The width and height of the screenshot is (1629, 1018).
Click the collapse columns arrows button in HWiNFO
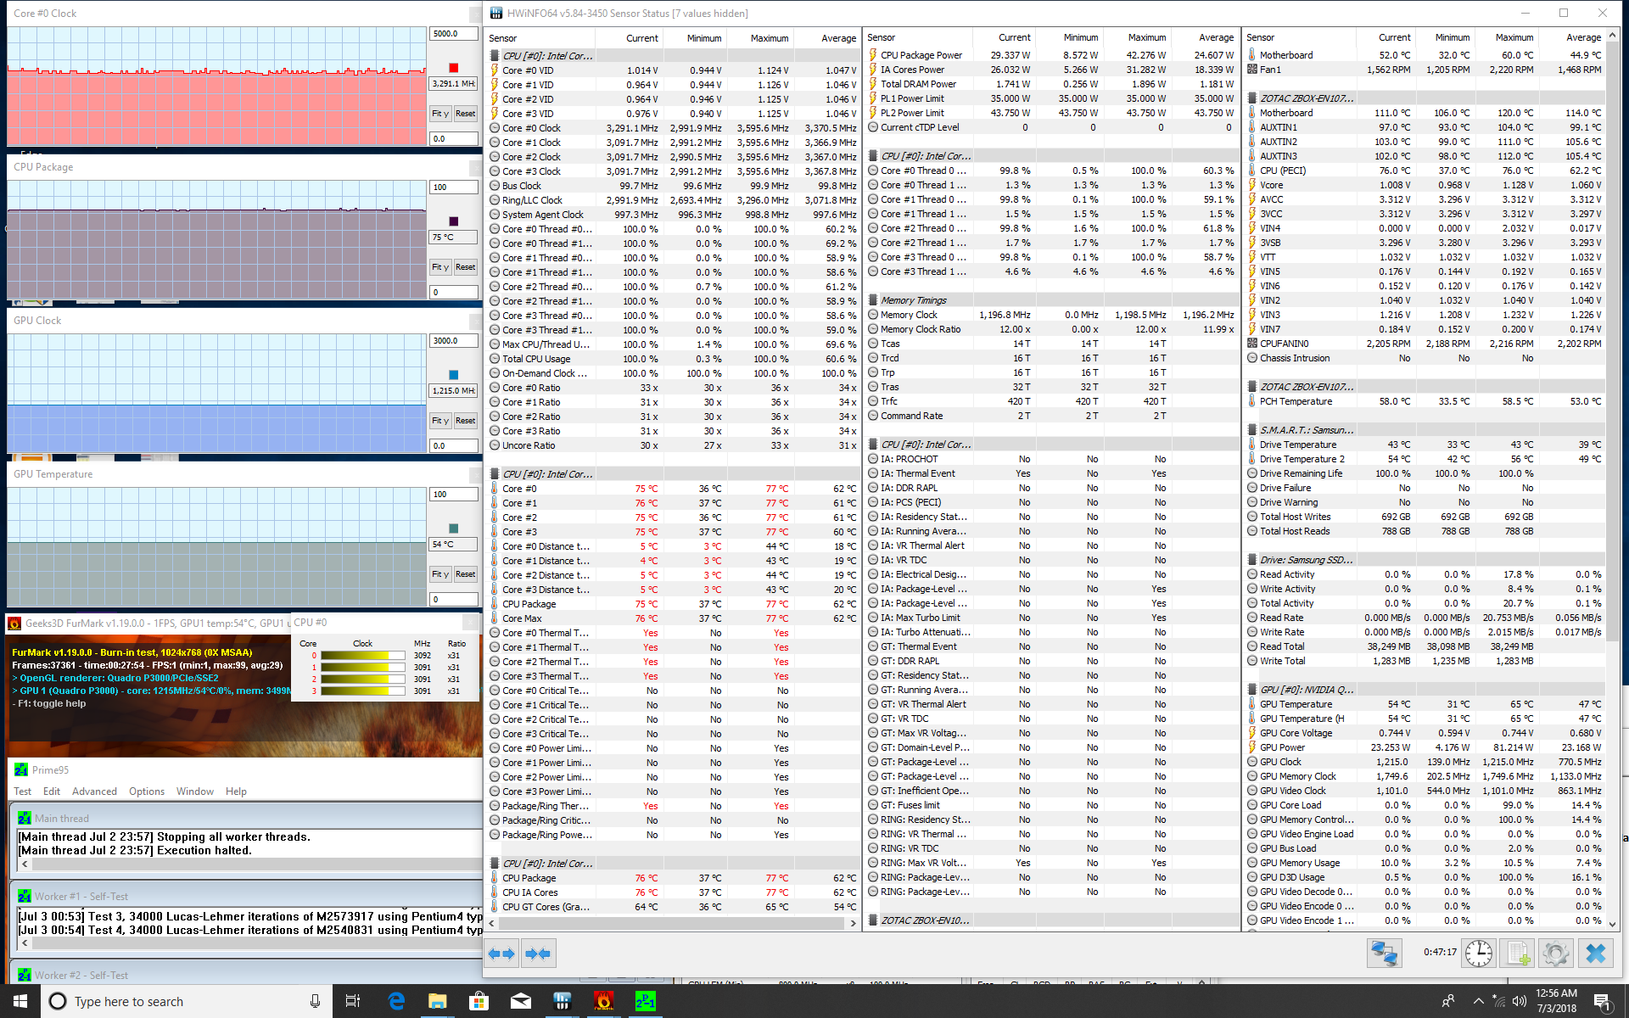point(538,954)
